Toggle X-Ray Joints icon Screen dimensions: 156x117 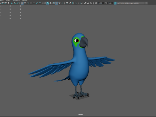point(91,3)
